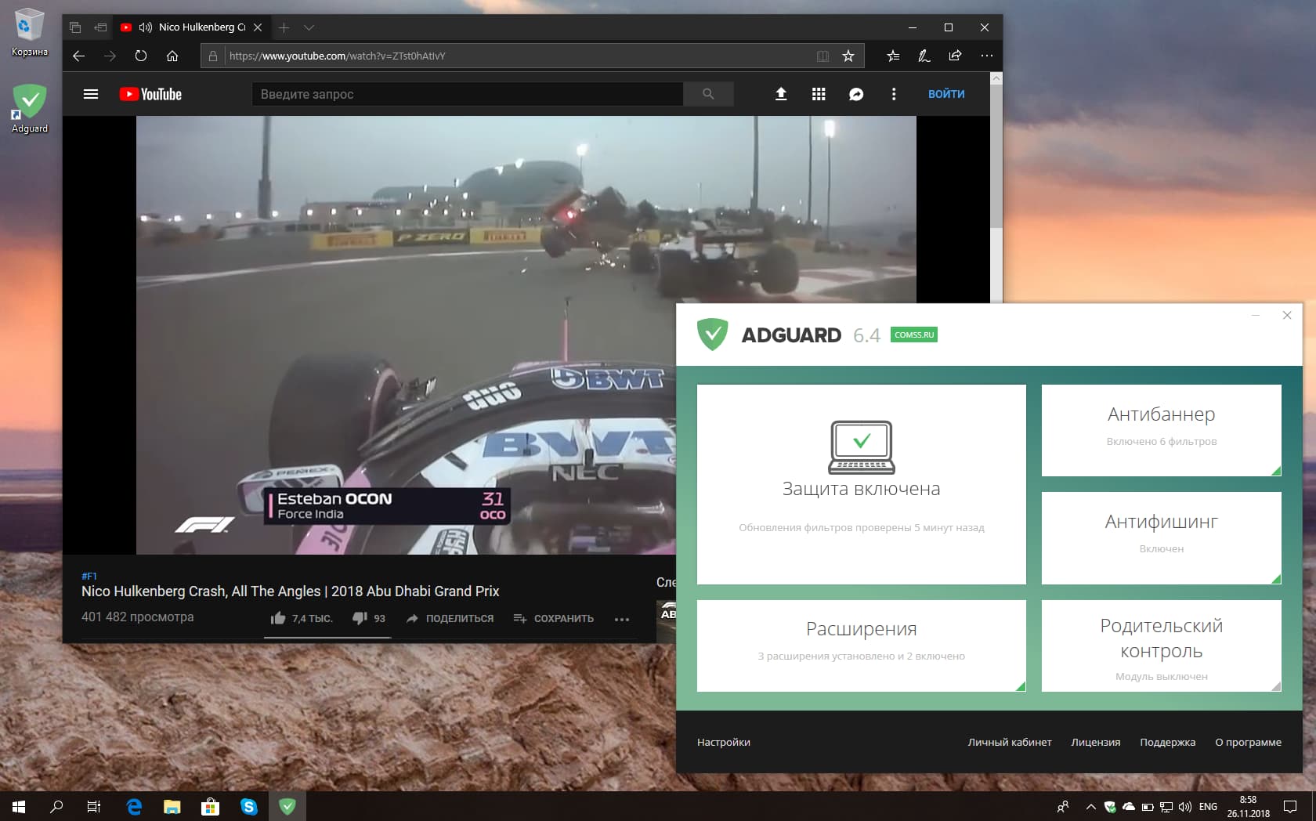This screenshot has width=1316, height=821.
Task: Focus the YouTube search field
Action: (x=467, y=94)
